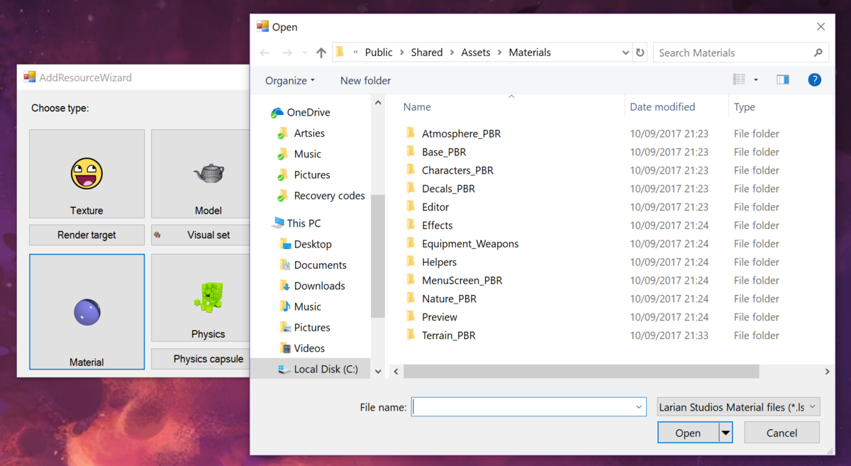Select the Texture smiley face icon
This screenshot has height=466, width=851.
coord(87,174)
